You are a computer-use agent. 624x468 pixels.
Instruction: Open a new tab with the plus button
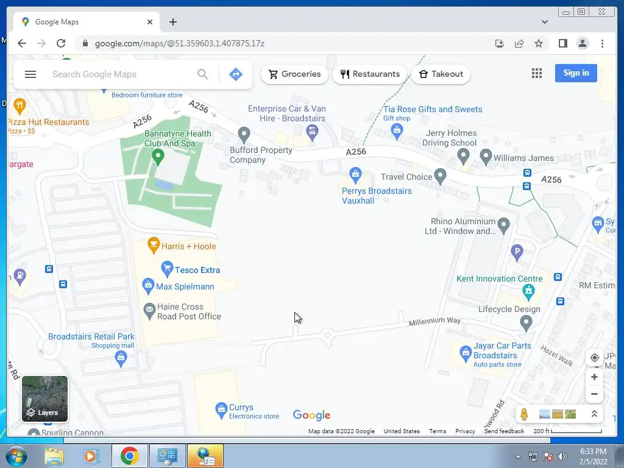[x=172, y=22]
